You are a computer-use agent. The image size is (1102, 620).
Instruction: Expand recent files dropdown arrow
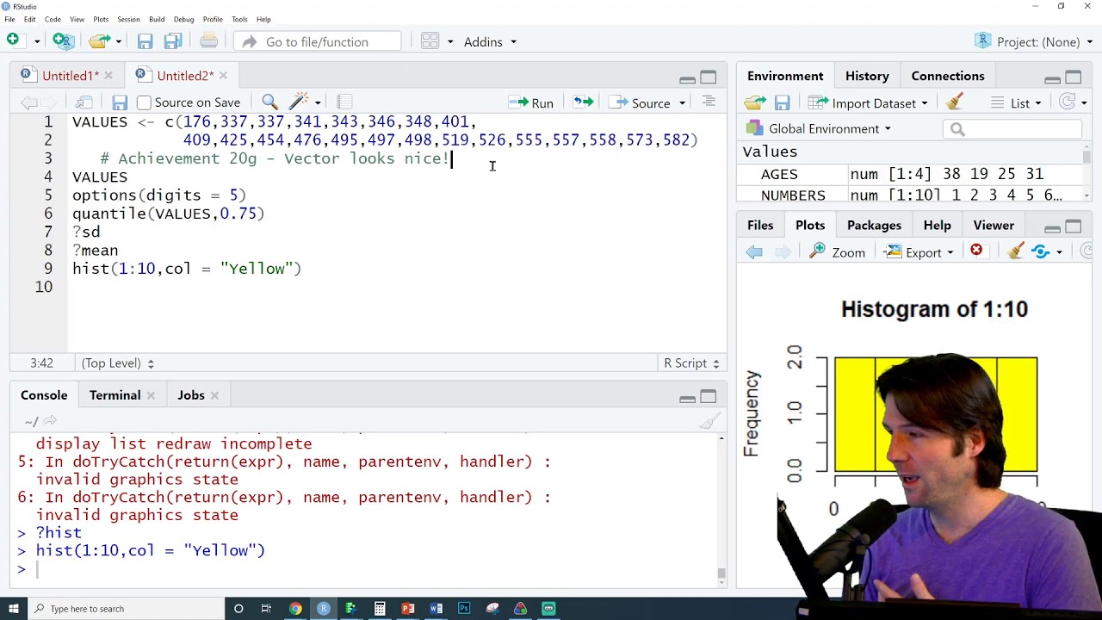pyautogui.click(x=118, y=41)
